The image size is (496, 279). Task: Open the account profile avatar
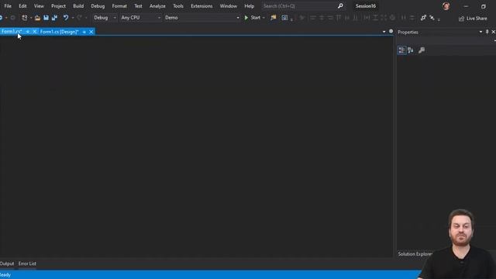pos(446,6)
